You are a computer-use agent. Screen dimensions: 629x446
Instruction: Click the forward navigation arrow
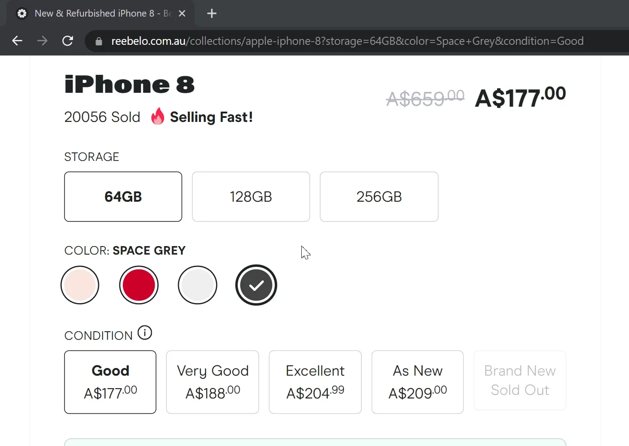[x=42, y=41]
